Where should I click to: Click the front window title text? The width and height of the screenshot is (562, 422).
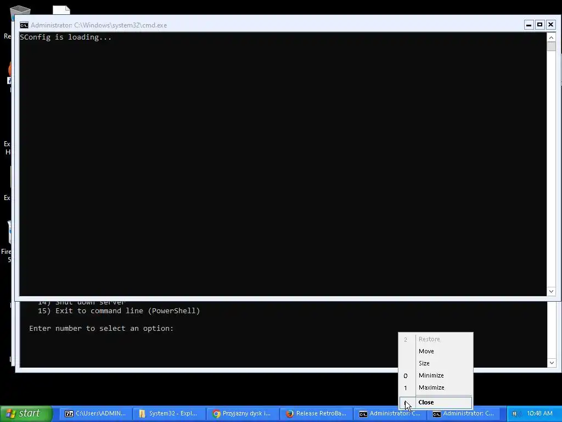[x=99, y=25]
